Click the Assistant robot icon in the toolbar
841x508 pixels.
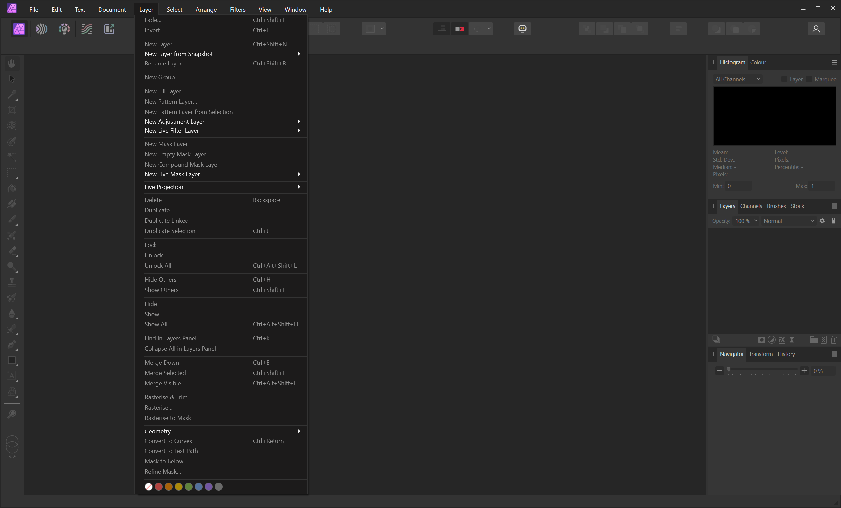point(522,29)
